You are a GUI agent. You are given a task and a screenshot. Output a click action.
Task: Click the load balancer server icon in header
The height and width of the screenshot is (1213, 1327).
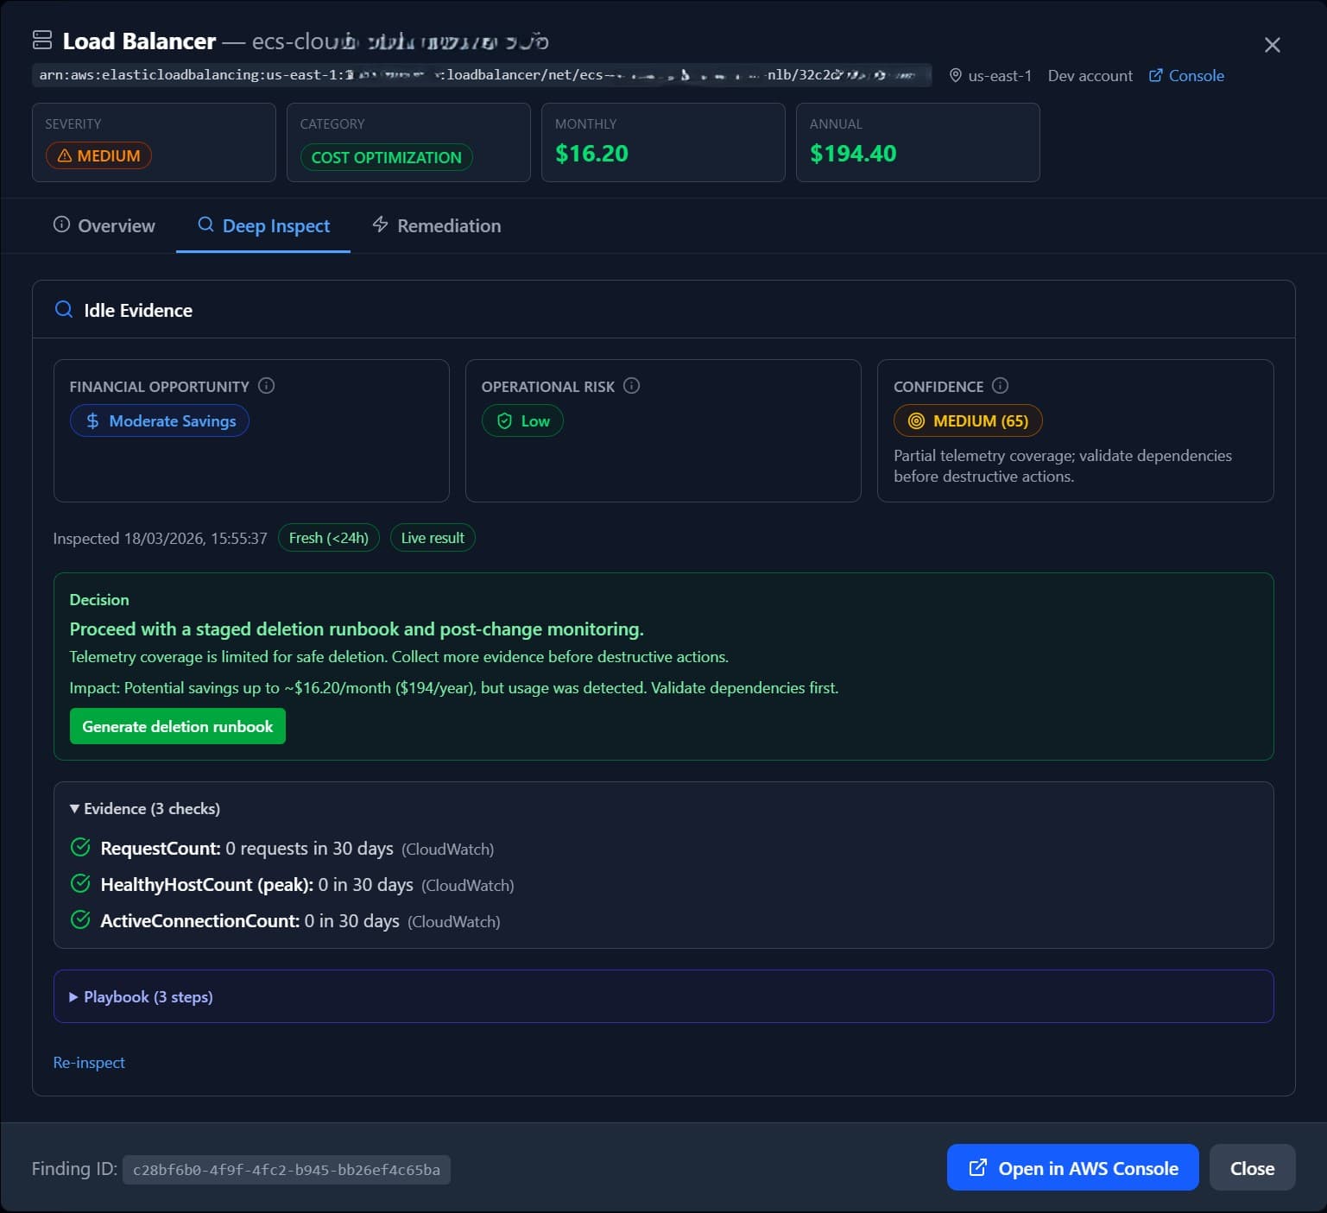point(42,41)
